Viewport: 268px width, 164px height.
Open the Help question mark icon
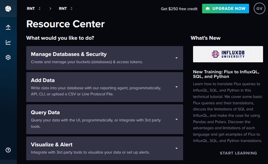click(8, 150)
